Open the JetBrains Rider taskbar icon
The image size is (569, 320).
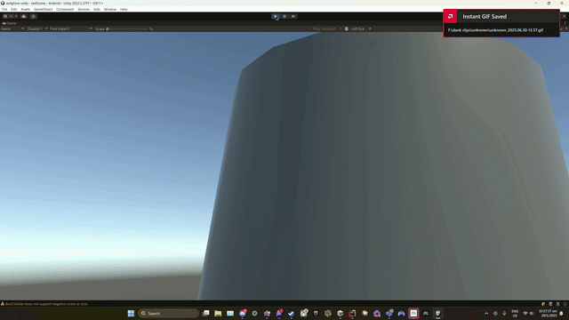click(352, 313)
